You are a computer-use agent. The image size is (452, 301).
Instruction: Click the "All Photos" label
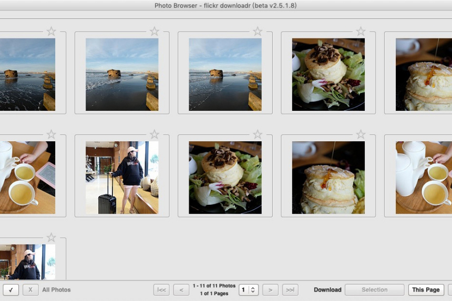(x=57, y=290)
